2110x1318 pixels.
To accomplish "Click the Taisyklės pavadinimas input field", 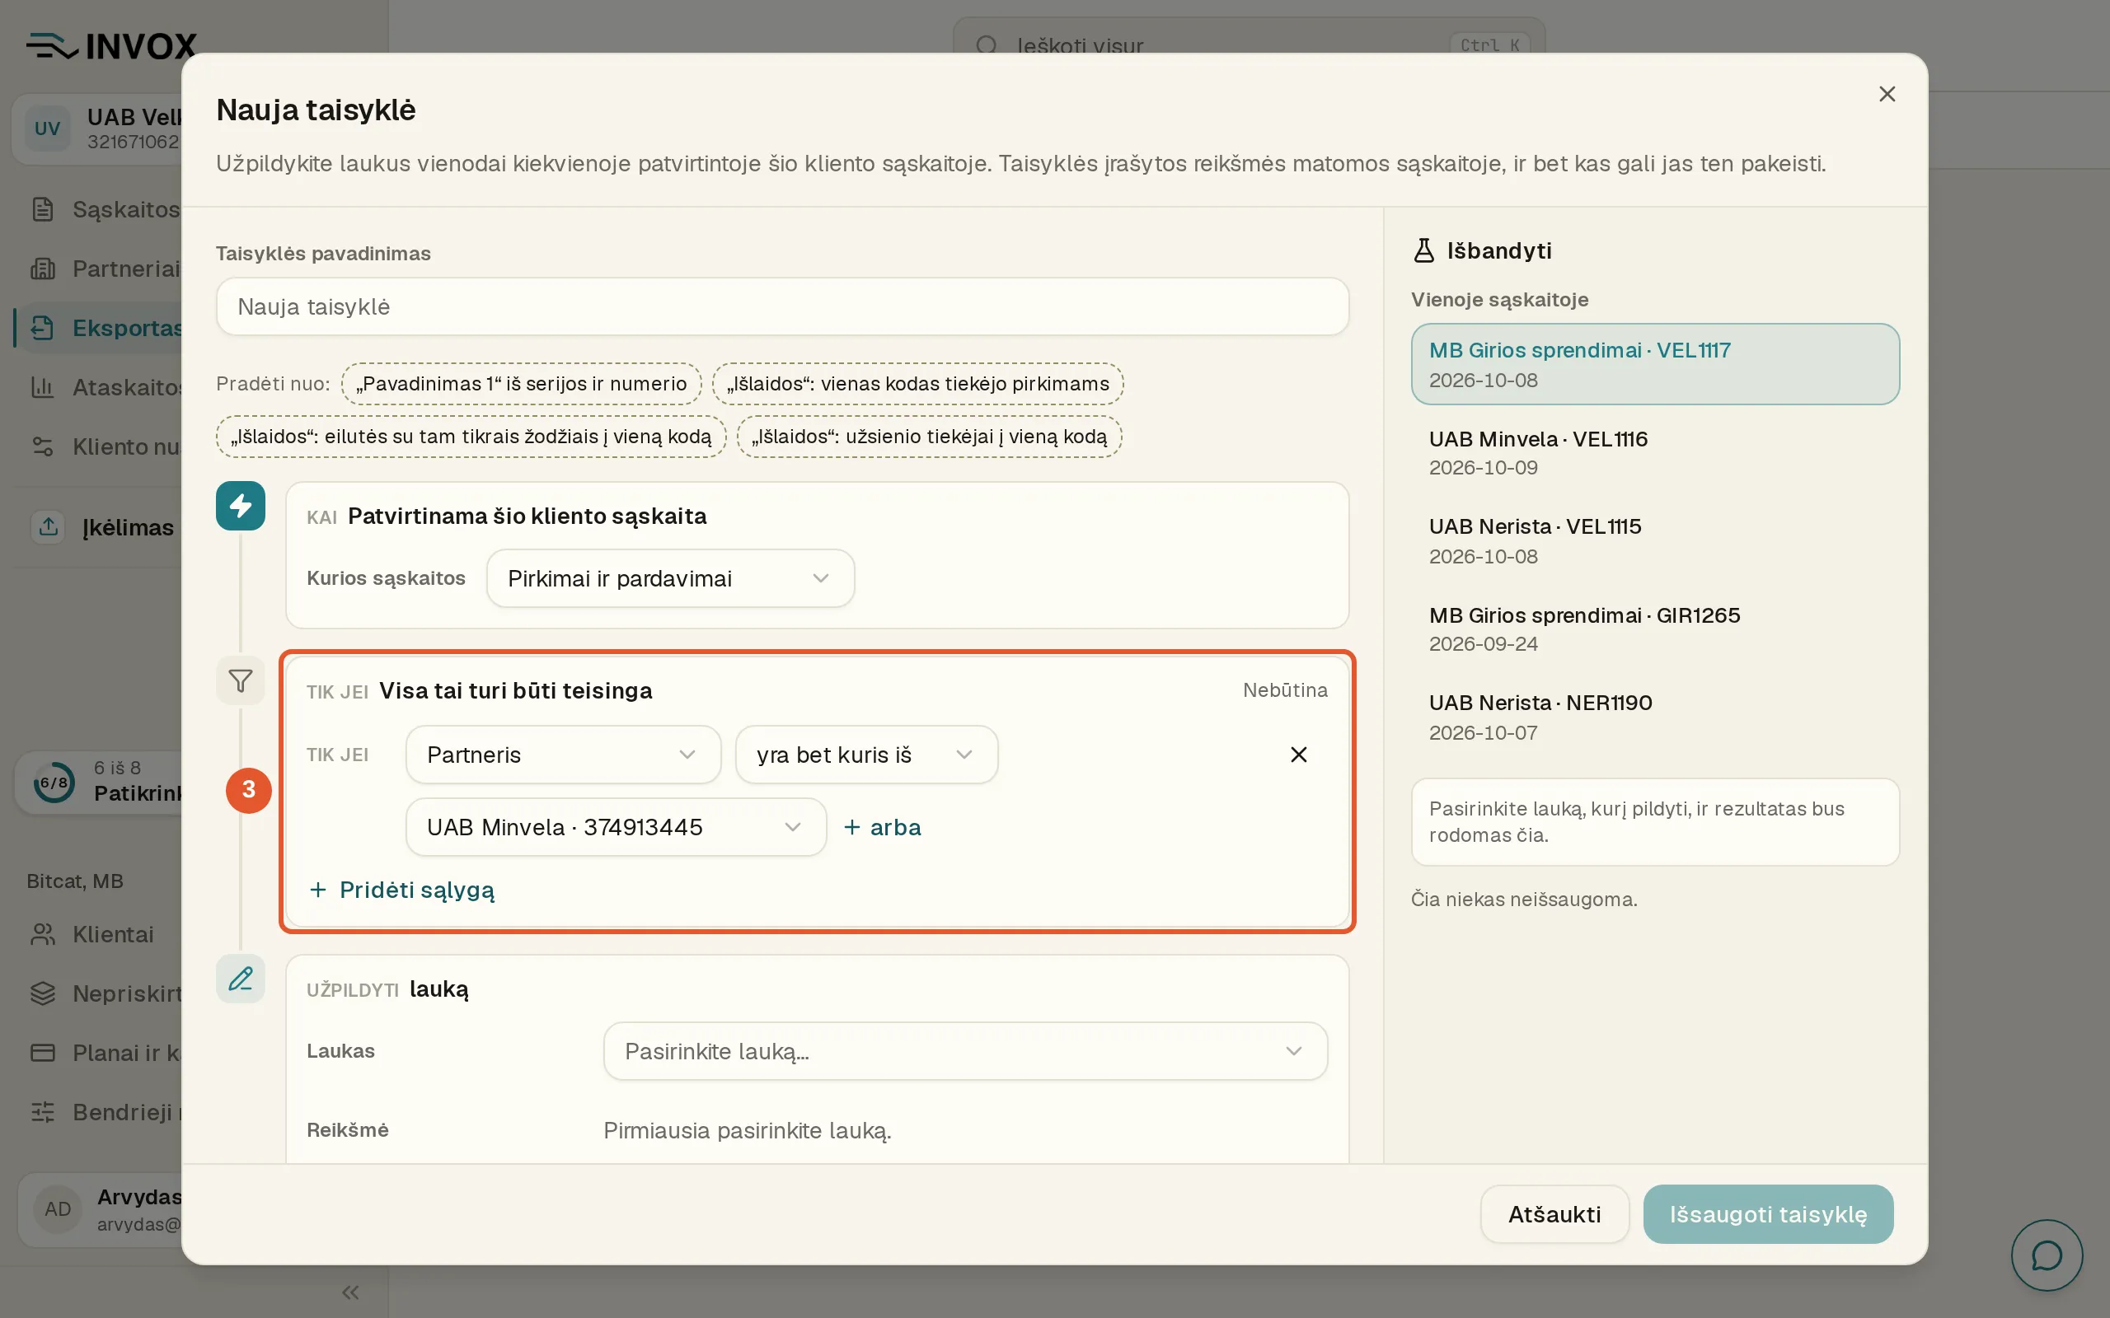I will 782,306.
